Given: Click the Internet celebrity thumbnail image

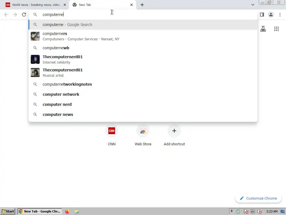Looking at the screenshot, I should pyautogui.click(x=35, y=59).
